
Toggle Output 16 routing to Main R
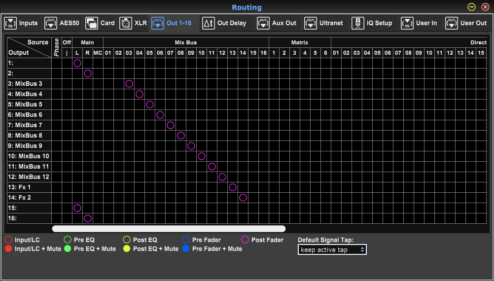88,218
